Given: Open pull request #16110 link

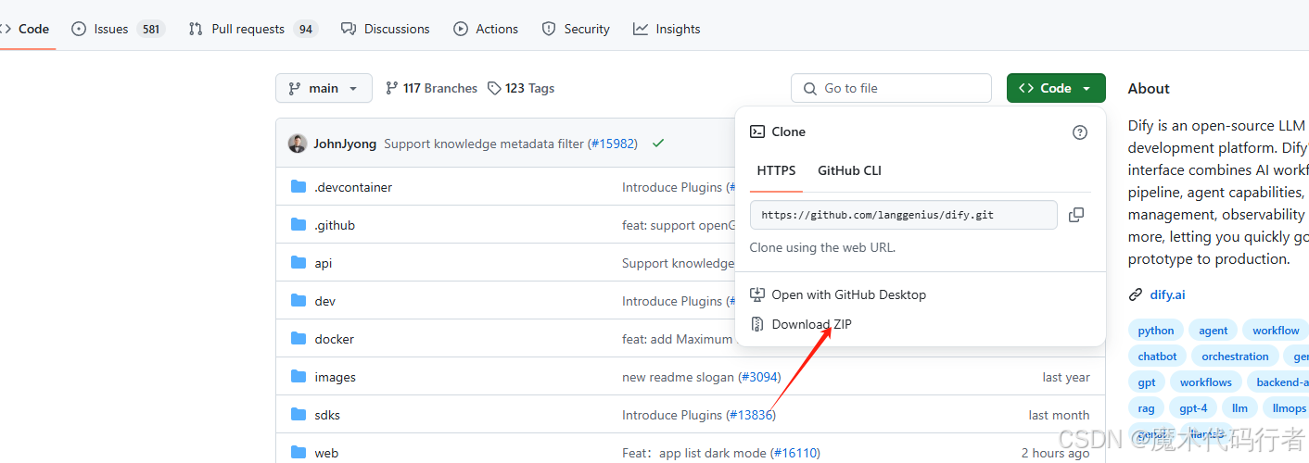Looking at the screenshot, I should click(795, 453).
